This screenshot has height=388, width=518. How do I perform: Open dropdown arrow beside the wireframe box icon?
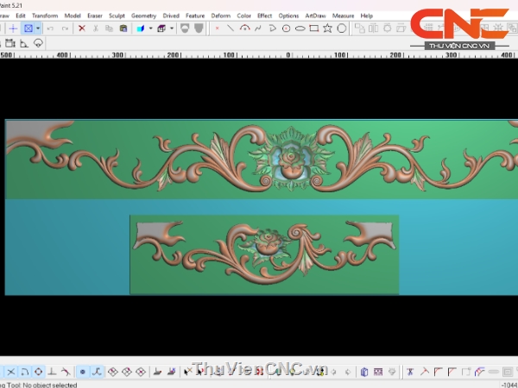tap(171, 28)
